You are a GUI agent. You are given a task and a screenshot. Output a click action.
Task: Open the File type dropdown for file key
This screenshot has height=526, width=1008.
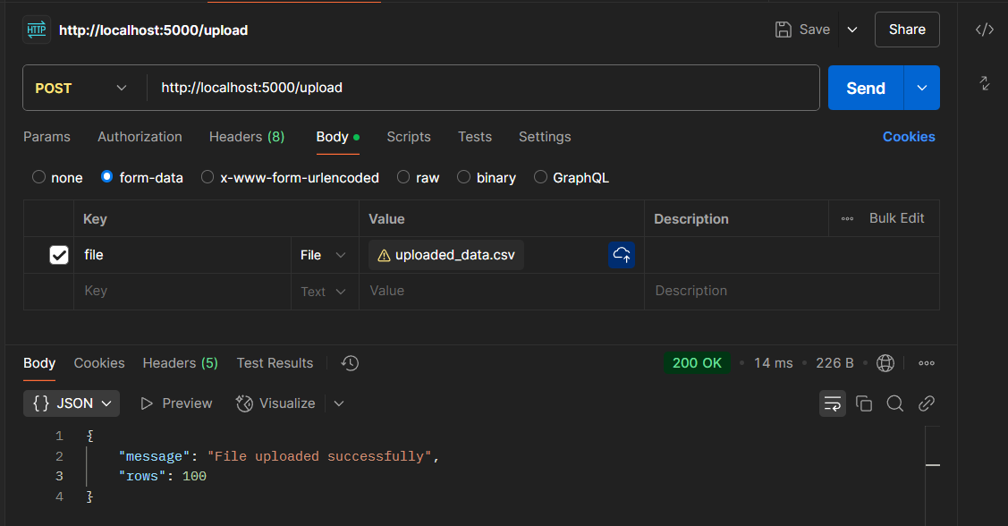point(324,255)
